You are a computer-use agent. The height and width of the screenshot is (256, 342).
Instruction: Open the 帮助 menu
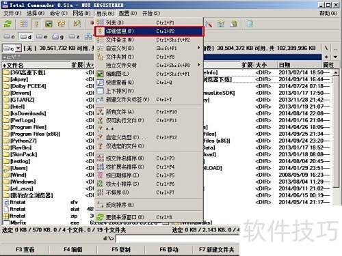(328, 13)
